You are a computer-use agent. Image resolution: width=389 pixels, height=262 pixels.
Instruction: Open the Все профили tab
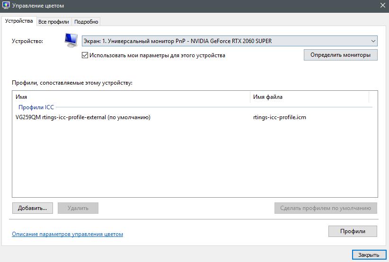click(53, 22)
